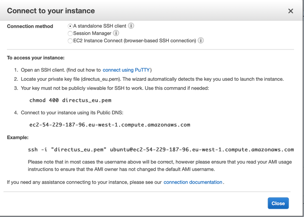Close the dialog with the X icon
This screenshot has height=217, width=304.
click(x=291, y=11)
